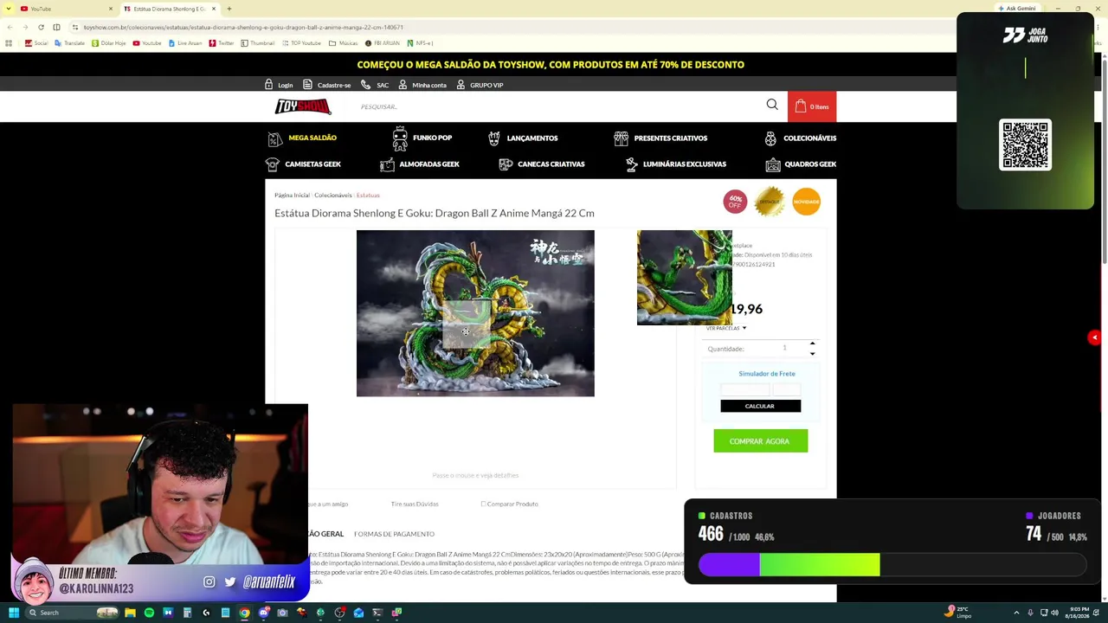
Task: Open a new browser tab
Action: (x=229, y=9)
